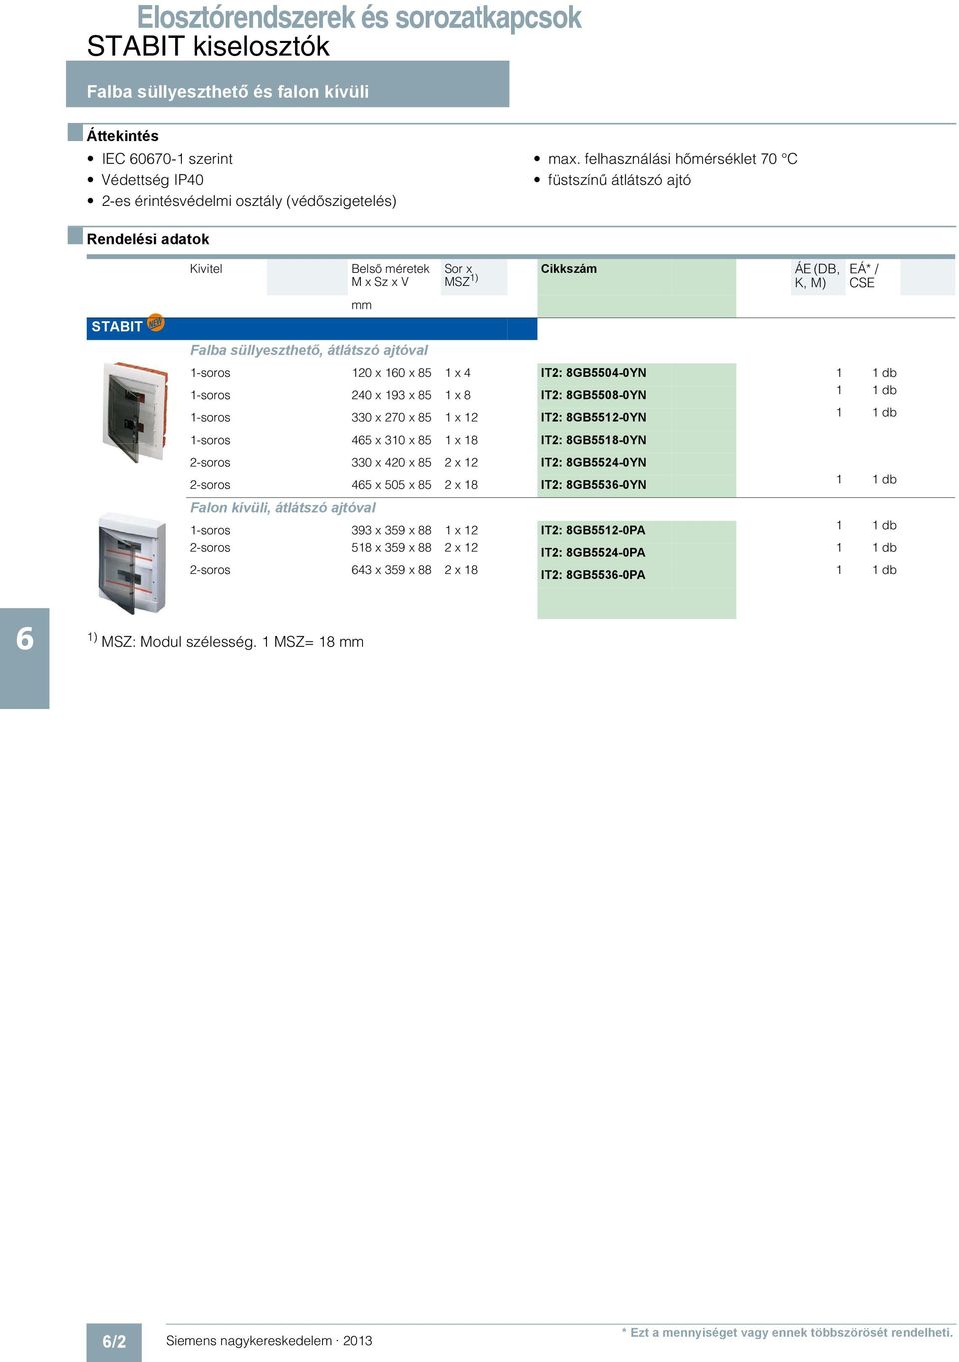This screenshot has height=1362, width=959.
Task: Click the MSZ footnote text
Action: [225, 641]
